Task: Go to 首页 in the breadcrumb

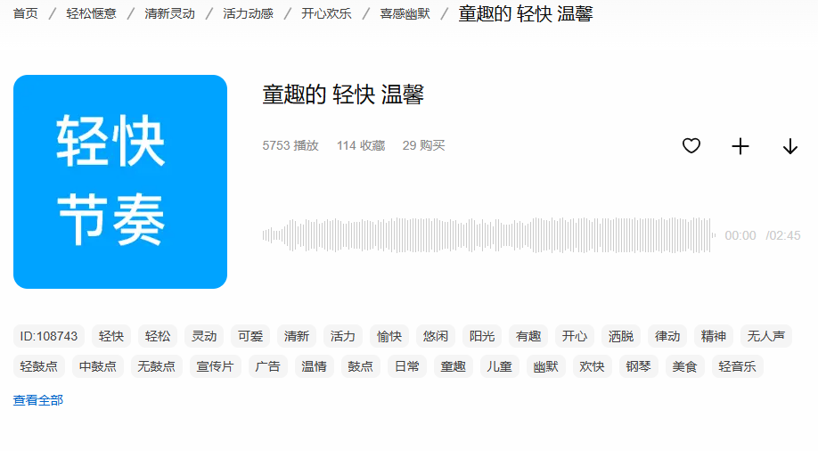Action: coord(26,13)
